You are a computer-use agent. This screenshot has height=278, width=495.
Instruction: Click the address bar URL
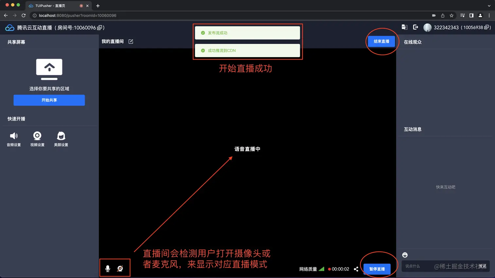(78, 15)
